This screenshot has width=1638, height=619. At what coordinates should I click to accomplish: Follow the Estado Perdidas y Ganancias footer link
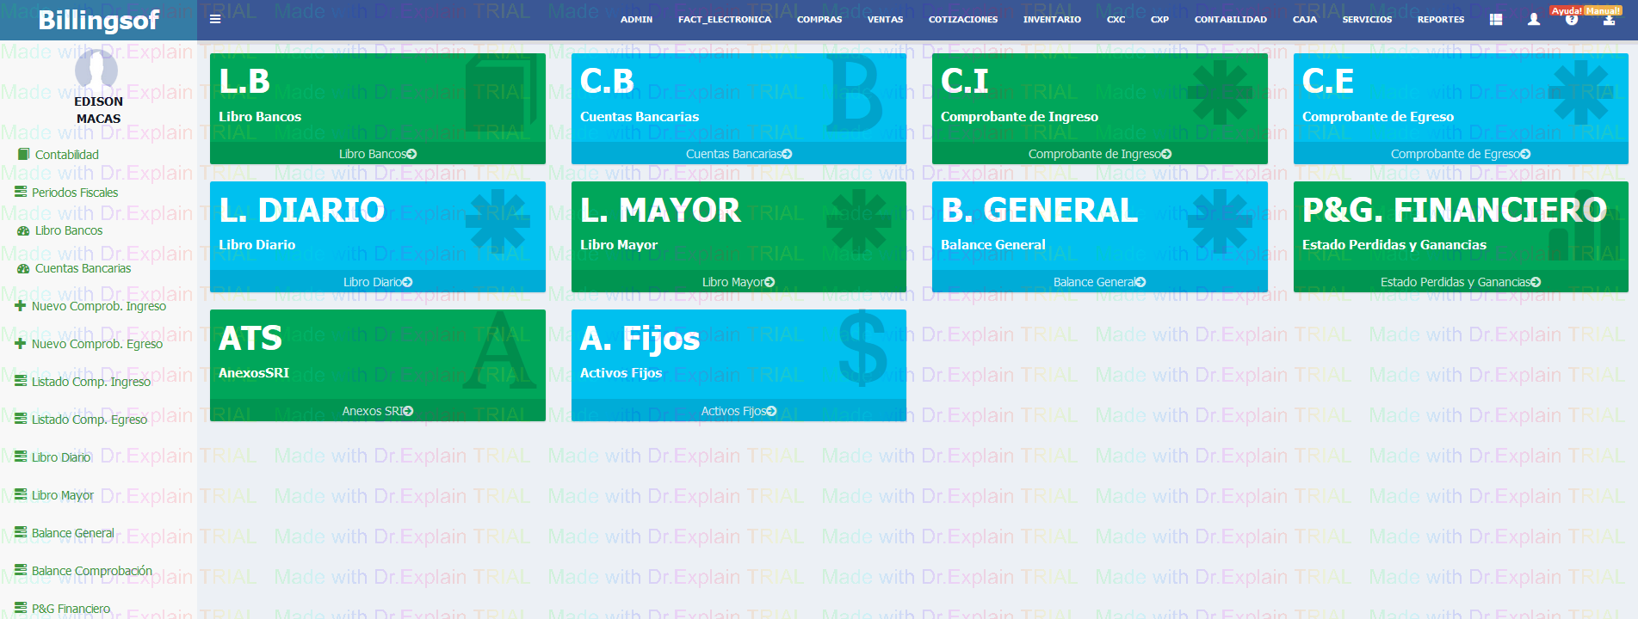1460,282
